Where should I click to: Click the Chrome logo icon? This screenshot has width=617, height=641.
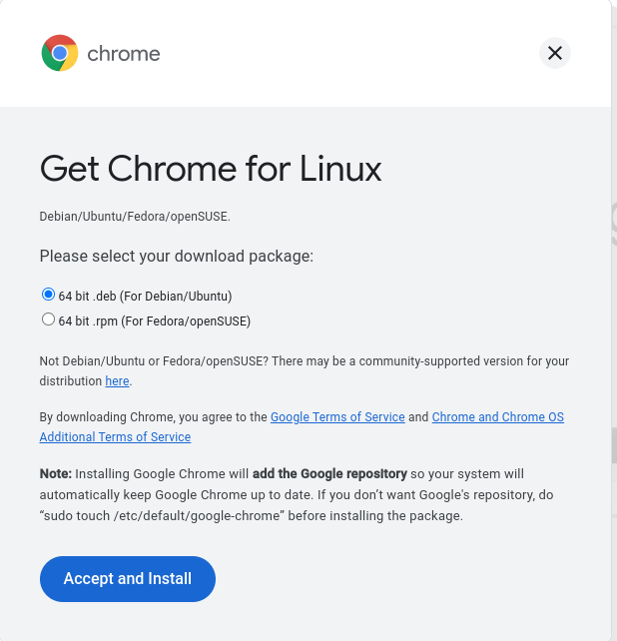pyautogui.click(x=60, y=53)
